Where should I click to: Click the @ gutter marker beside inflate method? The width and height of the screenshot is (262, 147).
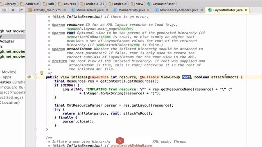[x=29, y=77]
